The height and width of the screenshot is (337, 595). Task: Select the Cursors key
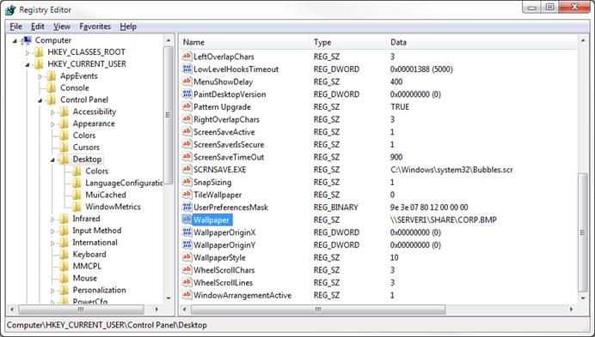point(86,147)
